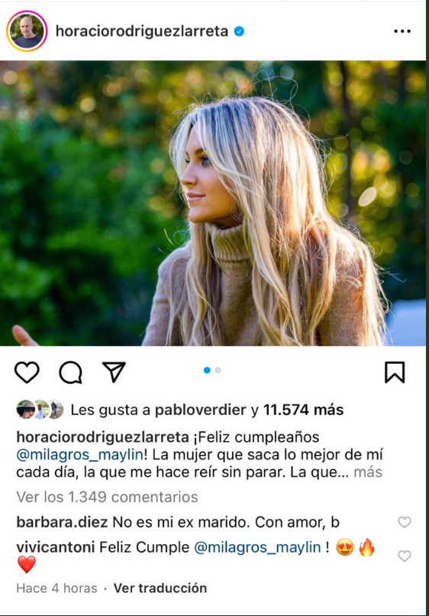Viewport: 429px width, 616px height.
Task: Like the vivicantoni comment
Action: tap(405, 556)
